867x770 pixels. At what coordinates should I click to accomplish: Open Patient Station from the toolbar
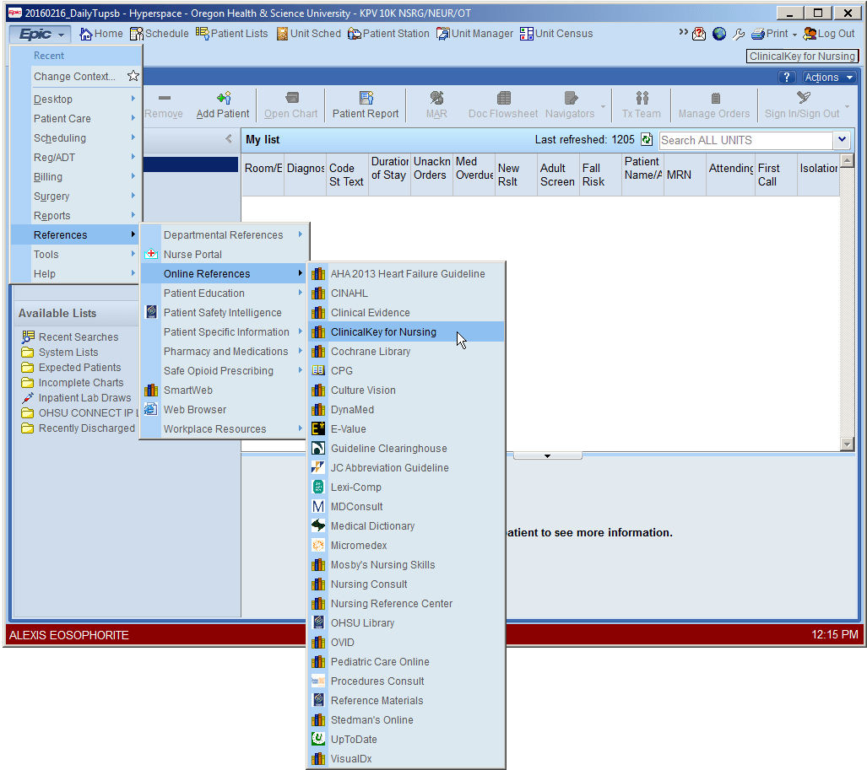point(388,34)
